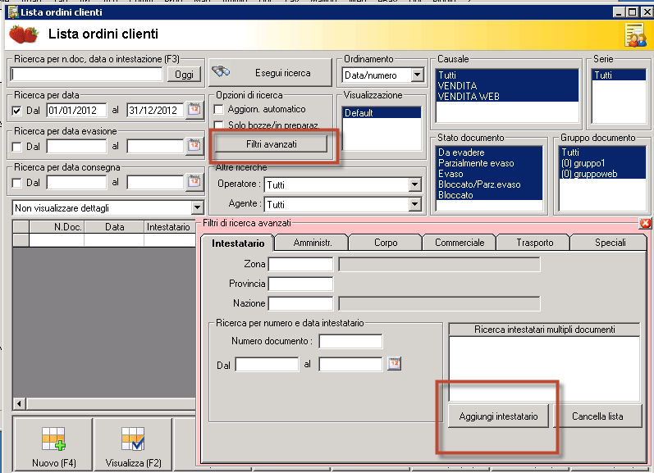Viewport: 654px width, 473px height.
Task: Select Bloccato in Stato documento
Action: (489, 195)
